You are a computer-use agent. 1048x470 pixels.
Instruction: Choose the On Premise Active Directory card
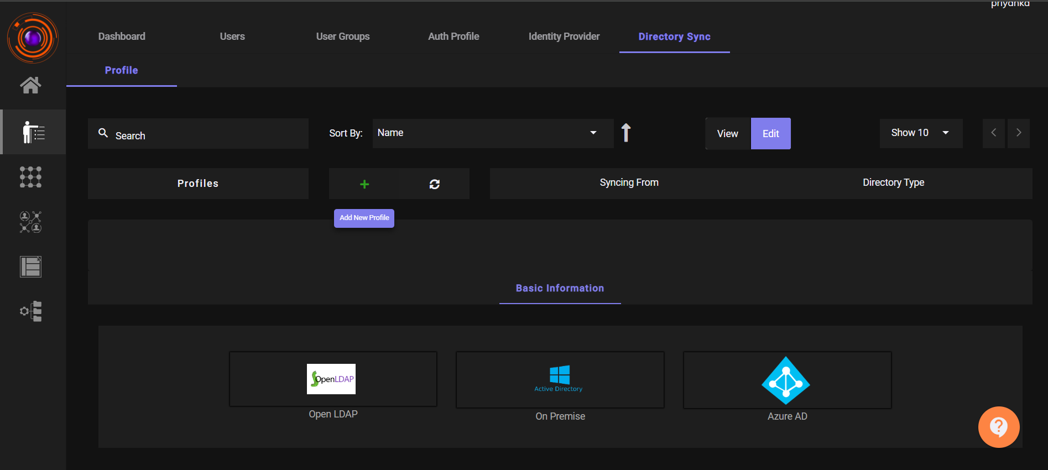pyautogui.click(x=560, y=380)
